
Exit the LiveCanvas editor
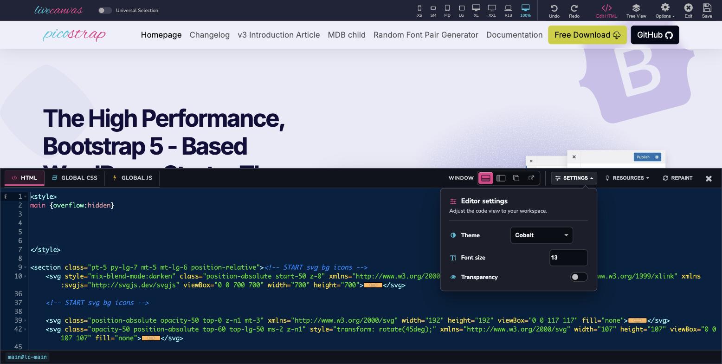pos(688,11)
